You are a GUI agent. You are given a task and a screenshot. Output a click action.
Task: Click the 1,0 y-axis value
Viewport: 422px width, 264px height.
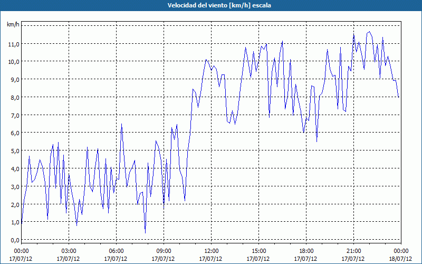15,222
